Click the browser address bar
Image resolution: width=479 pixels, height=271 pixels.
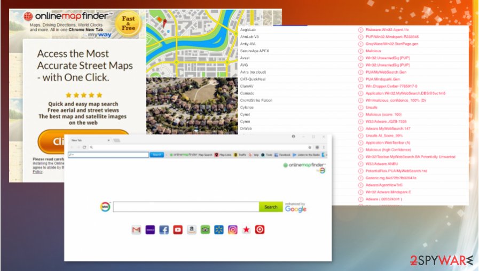click(199, 147)
